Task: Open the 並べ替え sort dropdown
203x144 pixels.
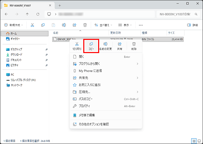Action: click(x=103, y=25)
